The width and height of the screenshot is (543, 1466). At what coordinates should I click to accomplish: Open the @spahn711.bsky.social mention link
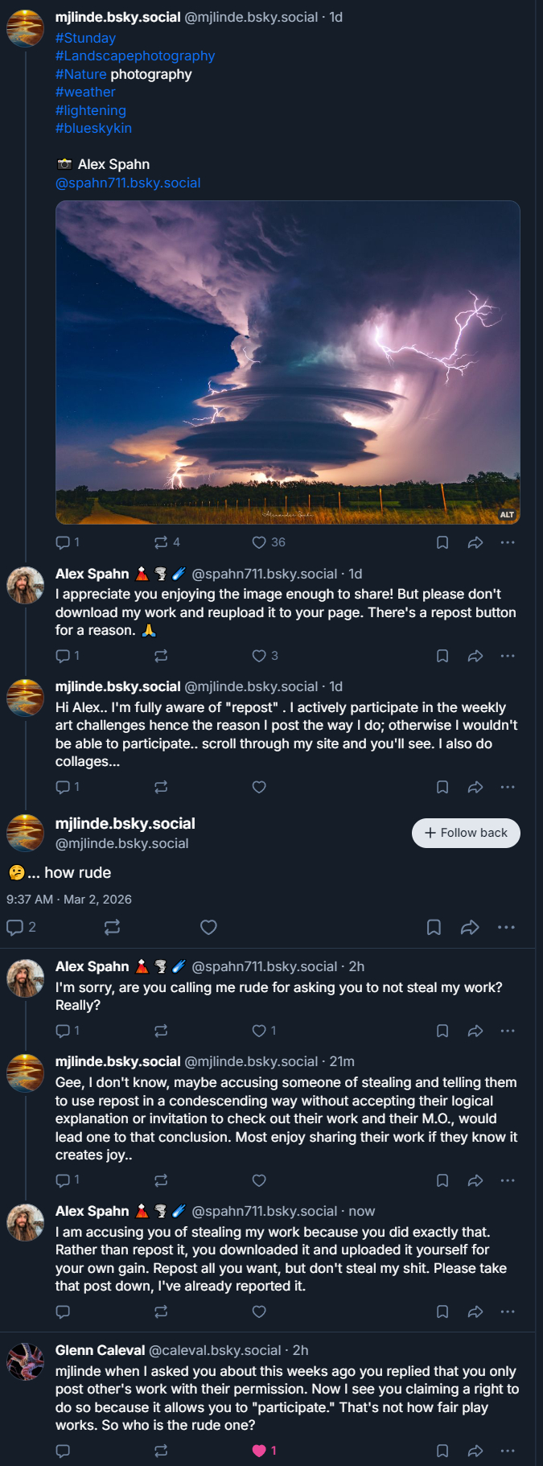128,183
